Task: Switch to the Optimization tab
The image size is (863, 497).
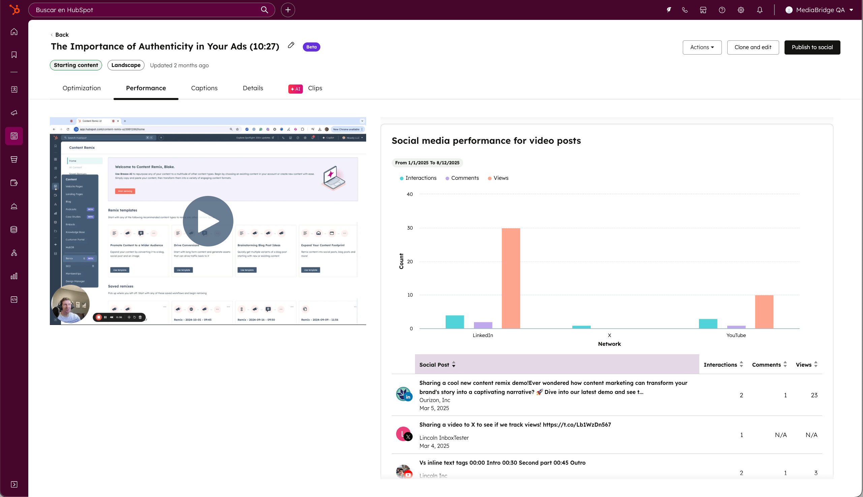Action: coord(82,88)
